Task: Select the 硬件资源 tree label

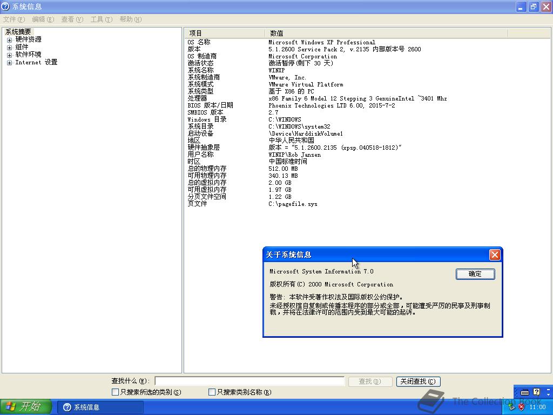Action: [28, 39]
